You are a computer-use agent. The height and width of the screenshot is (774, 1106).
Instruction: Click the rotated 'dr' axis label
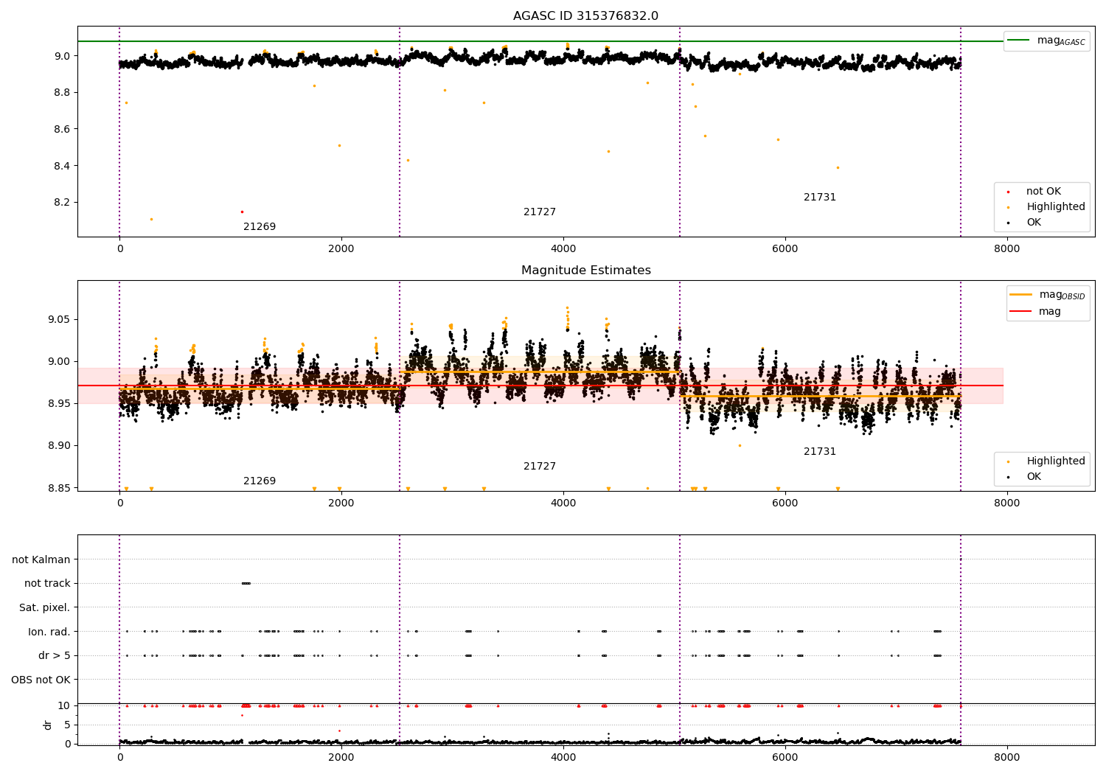[x=48, y=725]
